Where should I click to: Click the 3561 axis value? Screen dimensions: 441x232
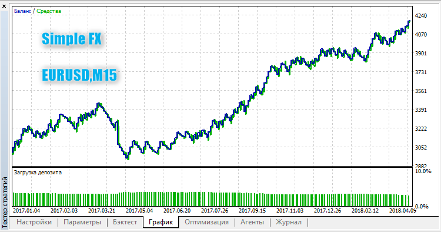pos(421,91)
